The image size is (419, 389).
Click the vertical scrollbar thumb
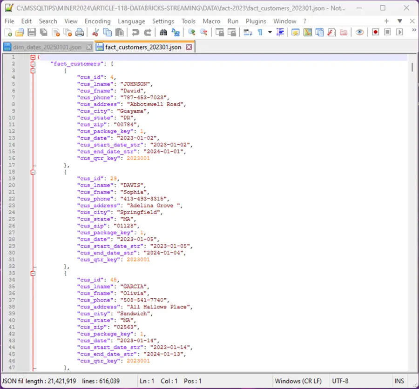[412, 67]
